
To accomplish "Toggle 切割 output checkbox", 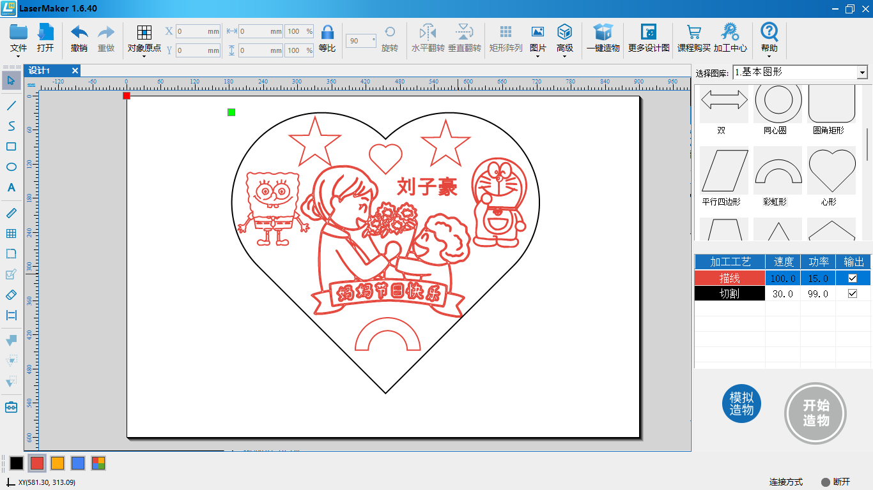I will coord(852,293).
